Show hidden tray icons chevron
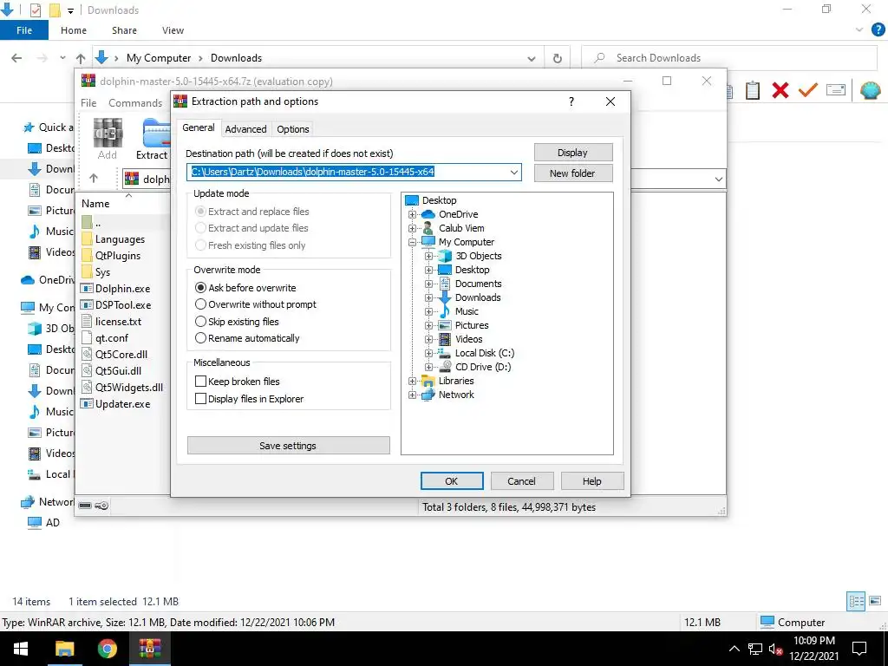The height and width of the screenshot is (666, 888). tap(734, 649)
